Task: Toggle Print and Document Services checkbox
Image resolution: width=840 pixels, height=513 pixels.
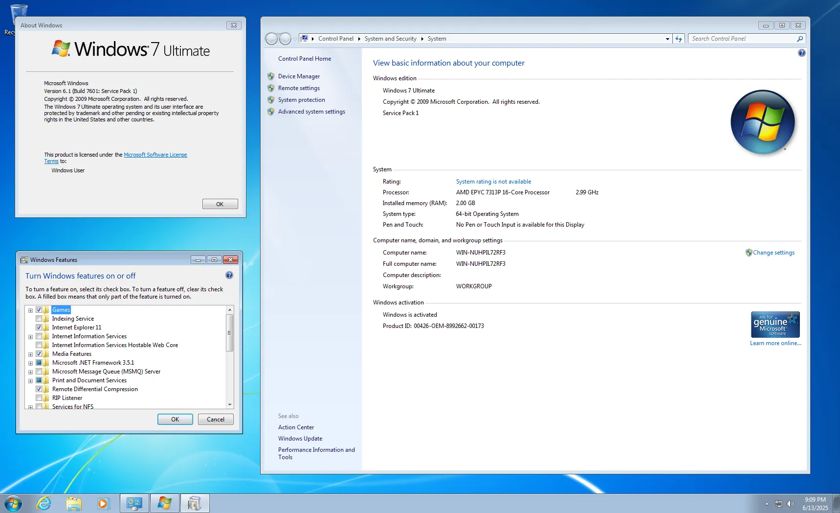Action: pyautogui.click(x=39, y=380)
